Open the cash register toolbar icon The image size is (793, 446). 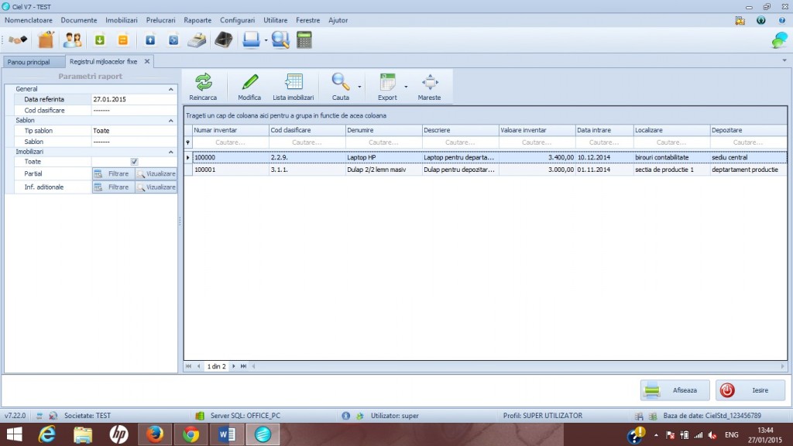tap(197, 40)
